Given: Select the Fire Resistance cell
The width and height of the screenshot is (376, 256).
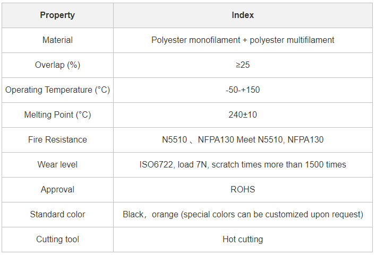Looking at the screenshot, I should pyautogui.click(x=57, y=140).
